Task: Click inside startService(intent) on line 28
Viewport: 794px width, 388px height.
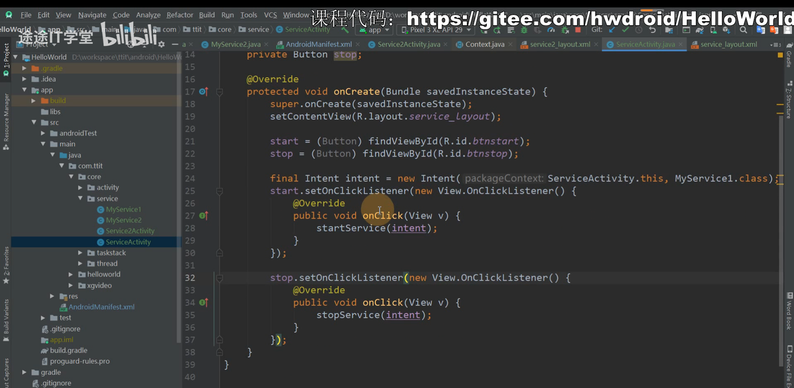Action: 377,228
